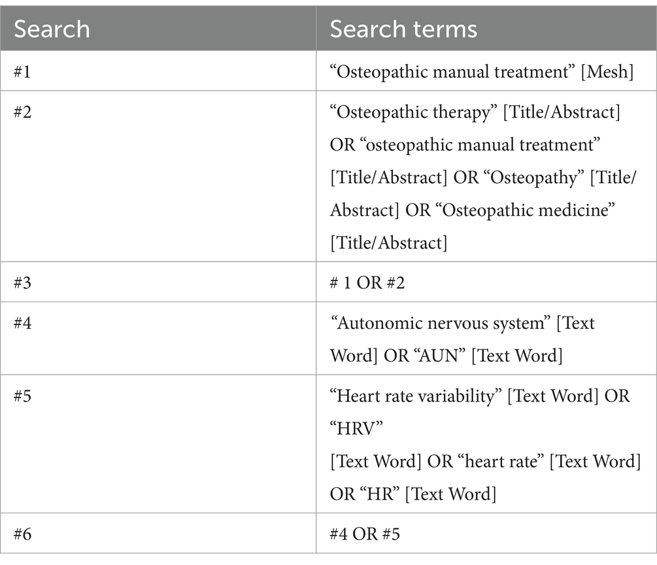The width and height of the screenshot is (657, 565).
Task: Click the '#4 OR #5' cell
Action: point(365,534)
